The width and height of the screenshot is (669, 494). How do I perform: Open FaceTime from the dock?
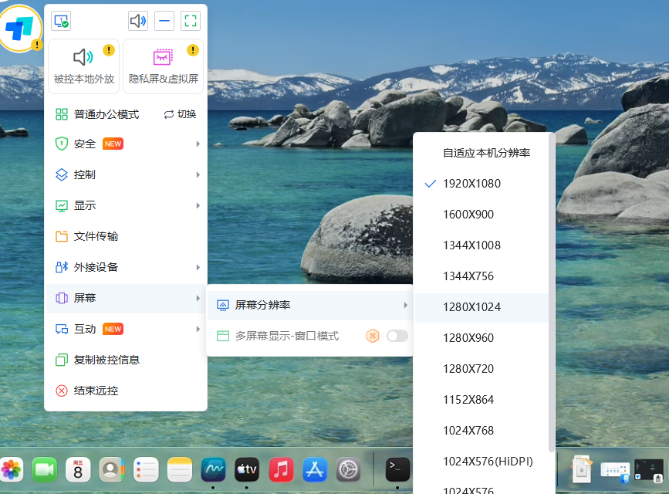(45, 469)
